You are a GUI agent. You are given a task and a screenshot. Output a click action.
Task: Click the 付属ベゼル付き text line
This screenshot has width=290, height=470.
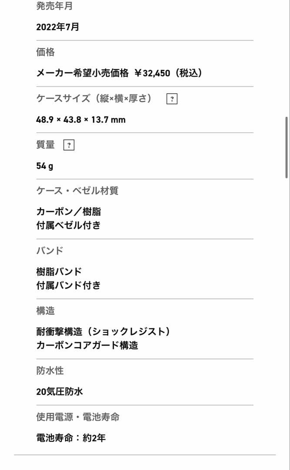tap(68, 225)
